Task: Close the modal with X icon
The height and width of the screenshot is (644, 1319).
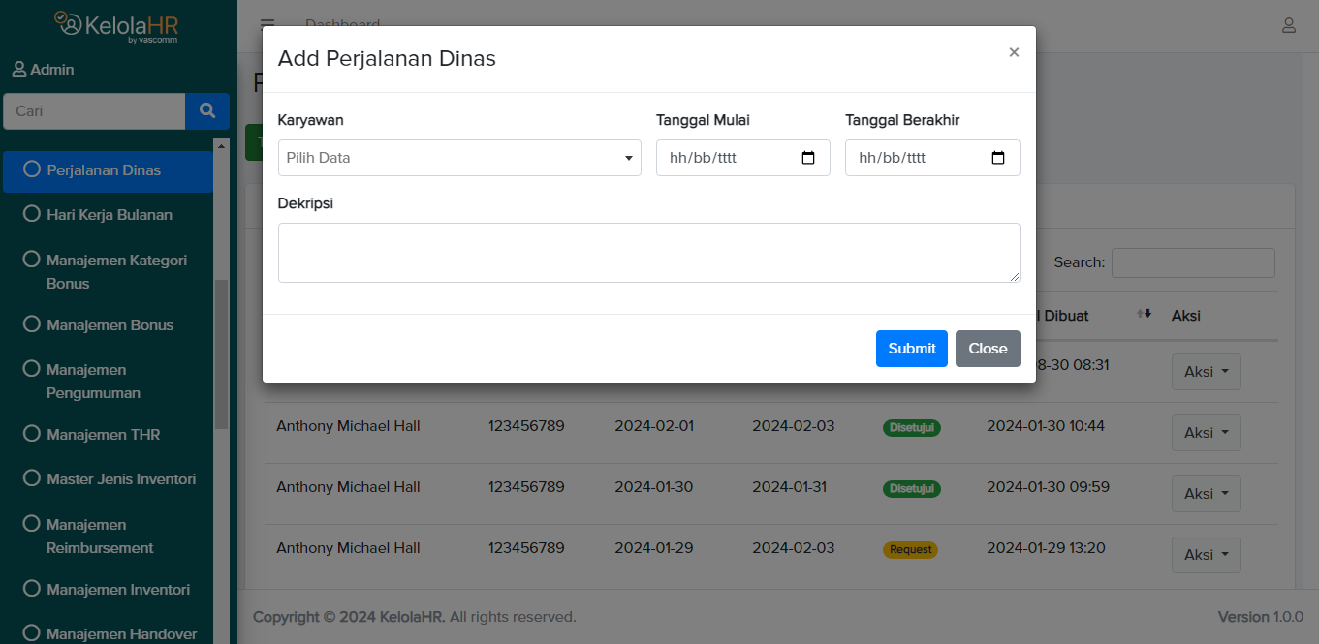Action: pyautogui.click(x=1014, y=52)
